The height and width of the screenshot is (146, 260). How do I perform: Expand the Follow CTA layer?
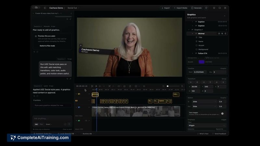(192, 53)
